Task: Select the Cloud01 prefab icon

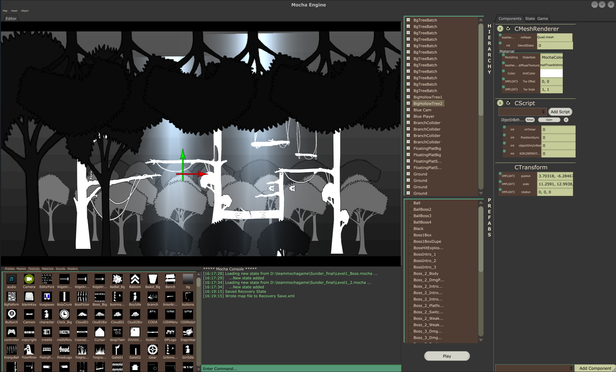Action: 82,314
